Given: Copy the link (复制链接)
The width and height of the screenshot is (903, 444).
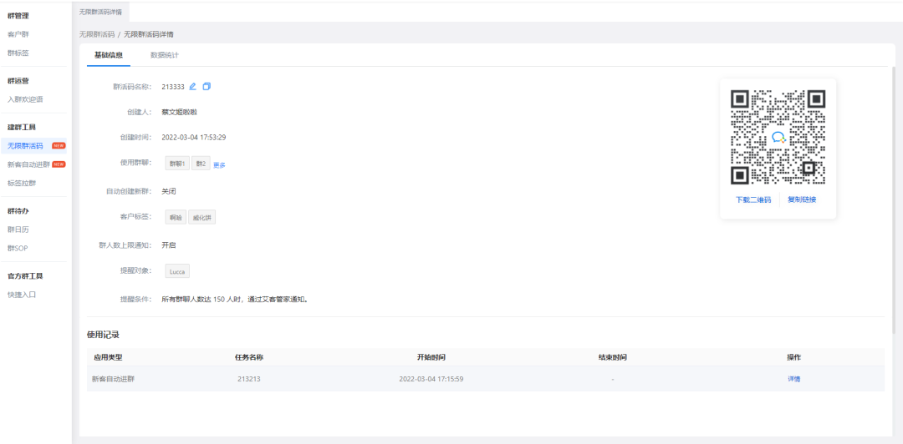Looking at the screenshot, I should 802,200.
